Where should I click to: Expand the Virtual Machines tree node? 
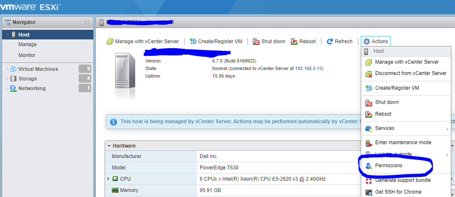click(7, 69)
